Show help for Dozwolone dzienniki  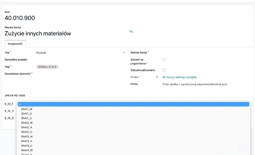pos(32,73)
